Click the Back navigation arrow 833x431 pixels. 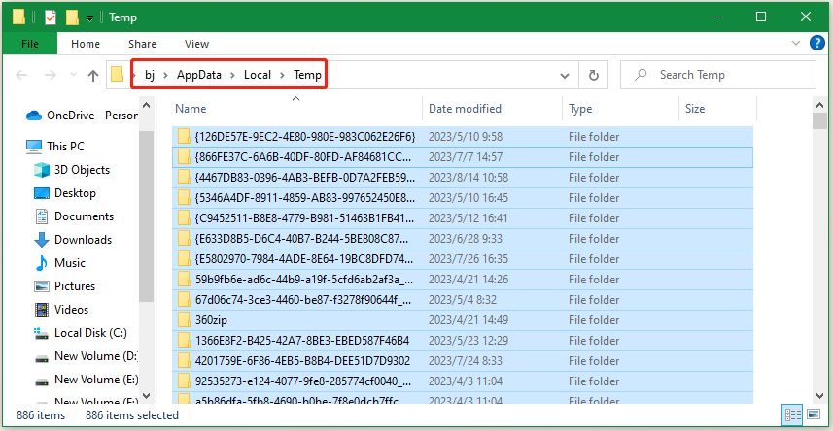point(21,75)
